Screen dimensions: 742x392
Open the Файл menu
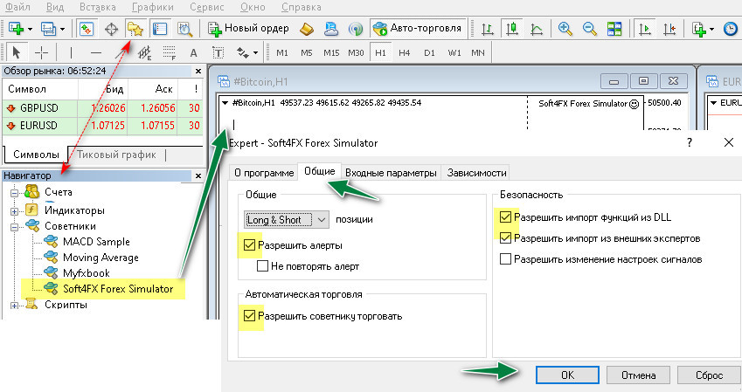tap(17, 7)
